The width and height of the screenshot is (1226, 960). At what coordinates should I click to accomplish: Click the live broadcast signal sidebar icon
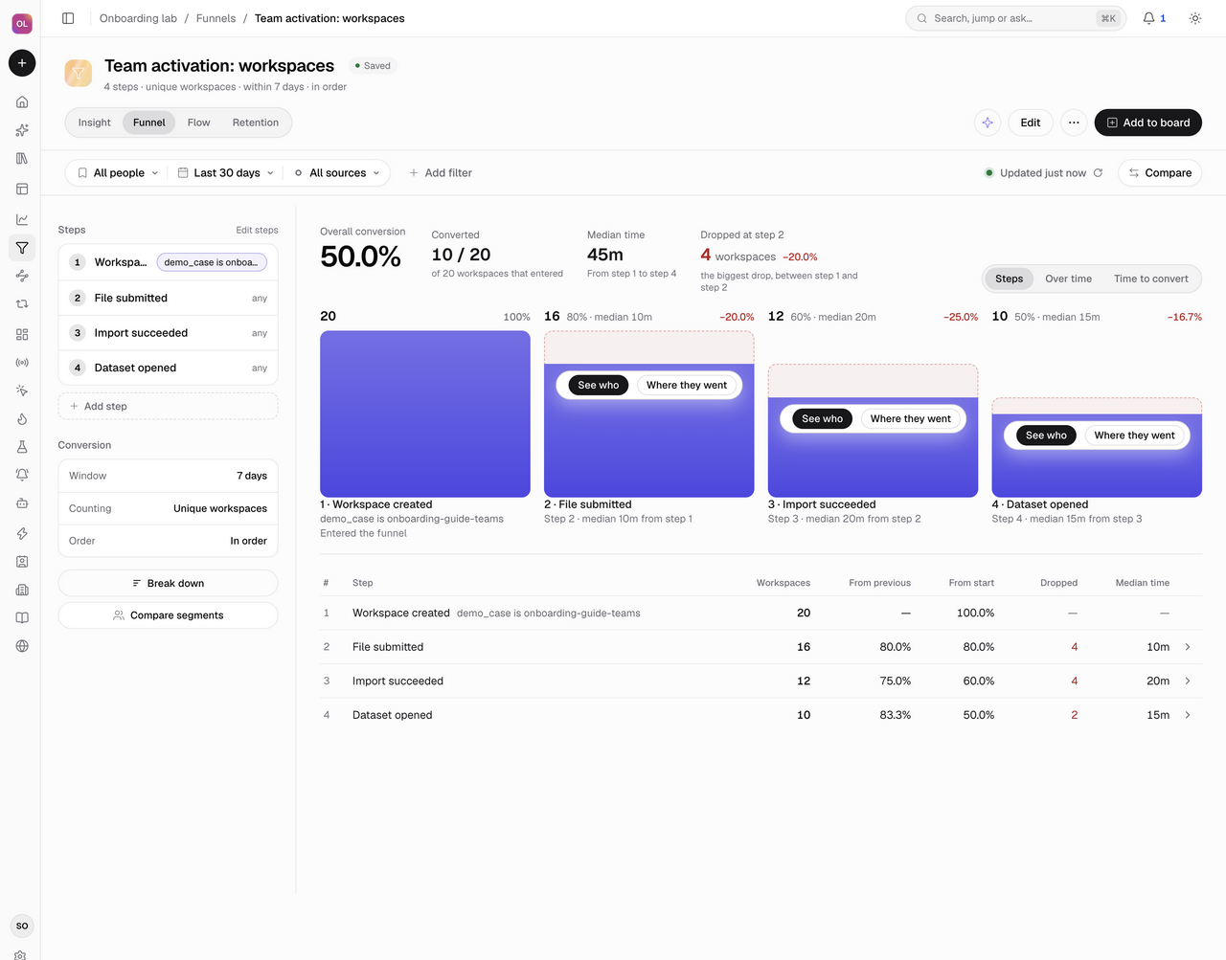tap(22, 363)
